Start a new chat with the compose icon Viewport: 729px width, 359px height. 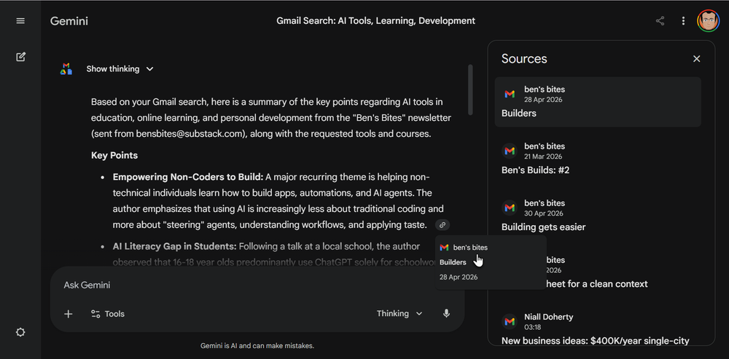point(20,57)
